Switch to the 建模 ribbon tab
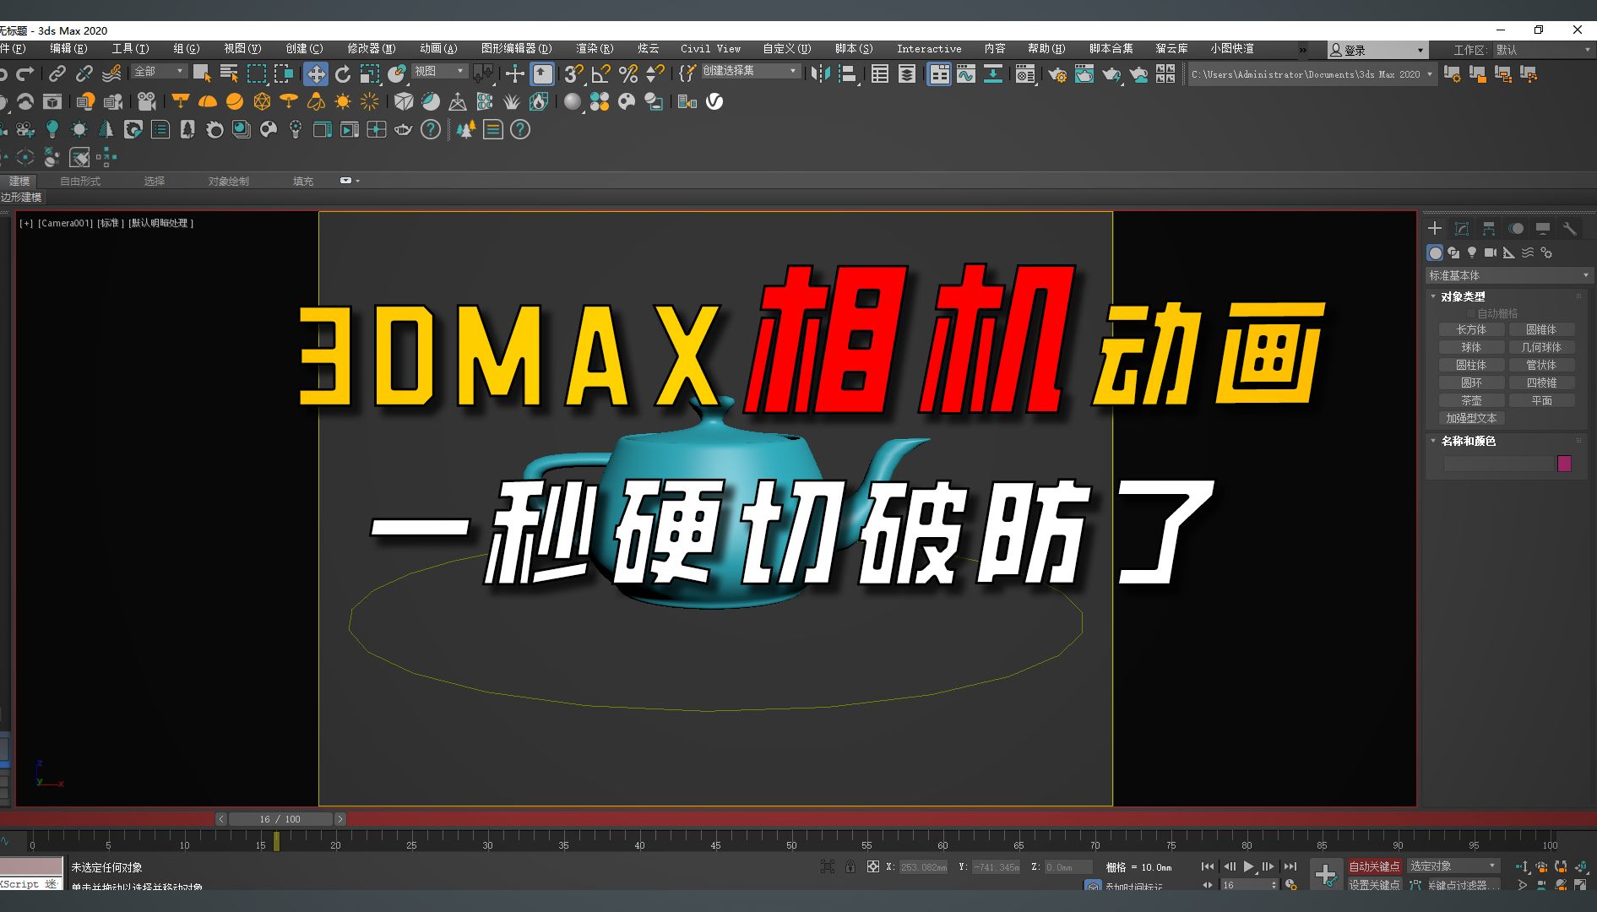This screenshot has width=1597, height=912. pyautogui.click(x=19, y=180)
